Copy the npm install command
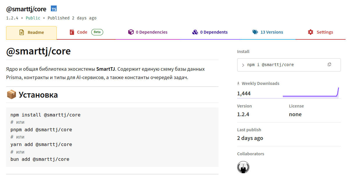The image size is (354, 175). 329,64
